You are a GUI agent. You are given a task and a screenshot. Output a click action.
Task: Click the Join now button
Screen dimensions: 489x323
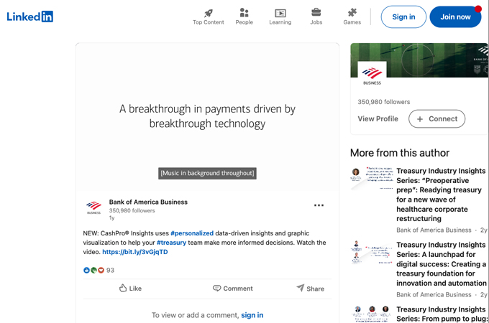[455, 17]
